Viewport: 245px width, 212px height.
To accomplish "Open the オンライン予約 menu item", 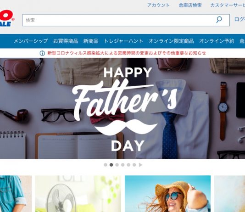I will 217,41.
